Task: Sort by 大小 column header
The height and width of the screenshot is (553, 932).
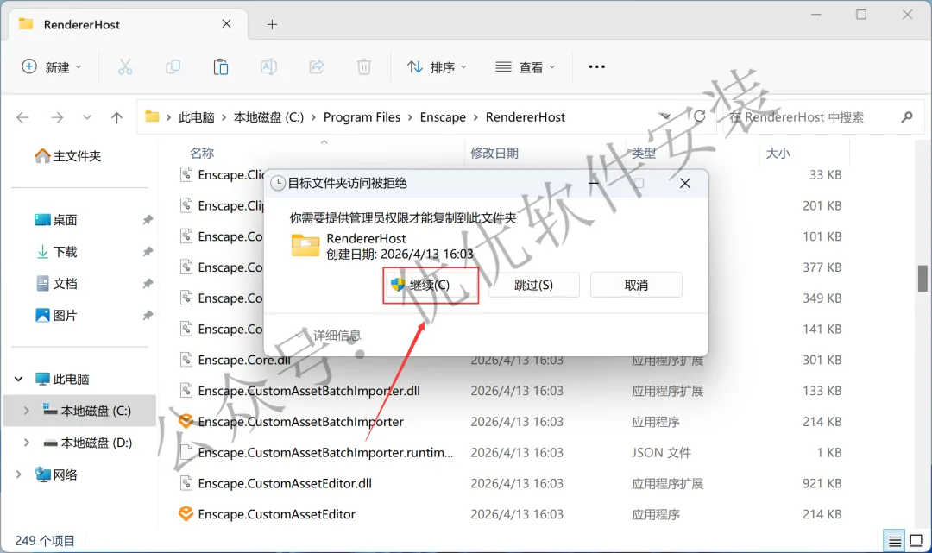Action: tap(778, 154)
